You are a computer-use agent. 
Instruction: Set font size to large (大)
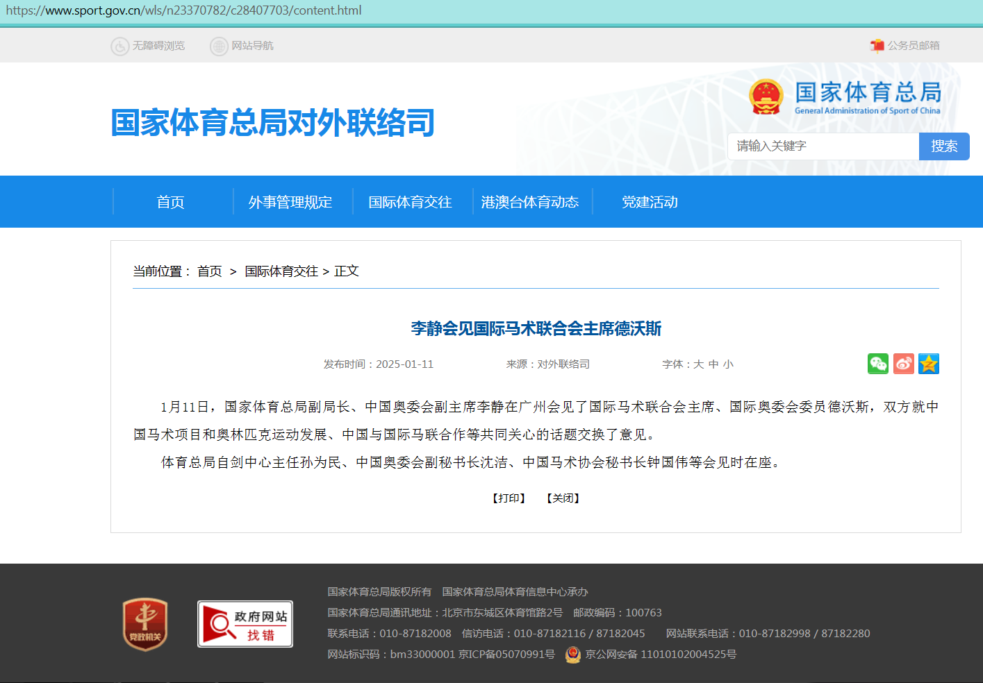(x=698, y=364)
